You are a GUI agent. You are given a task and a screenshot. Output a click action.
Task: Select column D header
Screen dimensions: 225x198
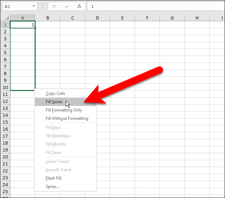pyautogui.click(x=97, y=18)
